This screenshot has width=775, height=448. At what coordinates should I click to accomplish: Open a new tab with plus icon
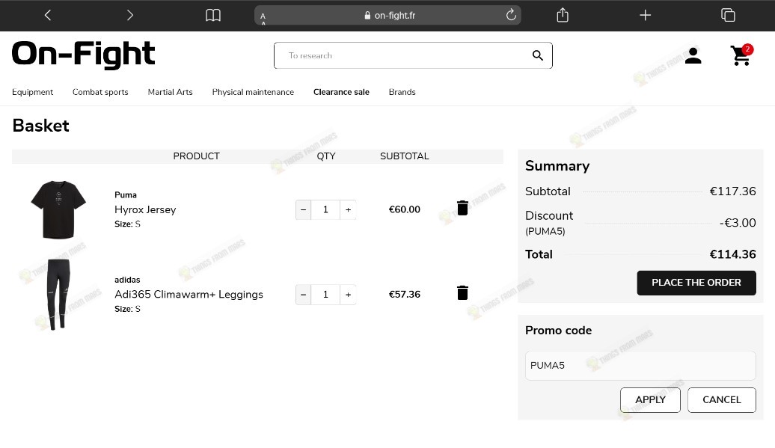(645, 15)
